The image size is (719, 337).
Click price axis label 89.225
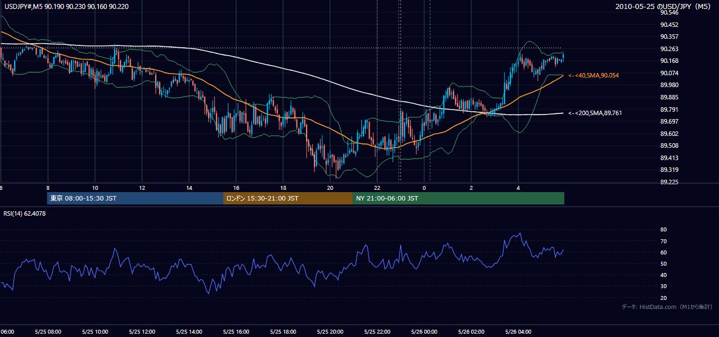coord(669,182)
